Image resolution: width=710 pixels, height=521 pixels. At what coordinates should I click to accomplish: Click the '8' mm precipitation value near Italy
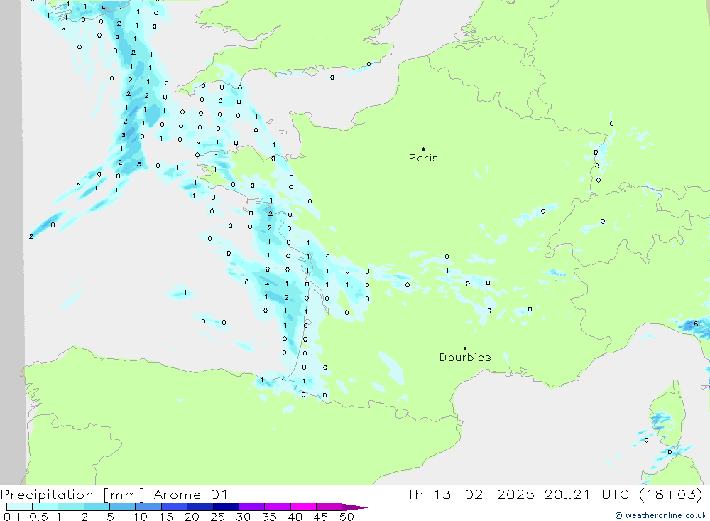coord(696,323)
